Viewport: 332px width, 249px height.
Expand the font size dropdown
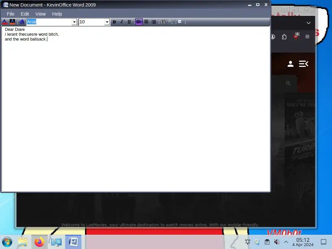(107, 22)
